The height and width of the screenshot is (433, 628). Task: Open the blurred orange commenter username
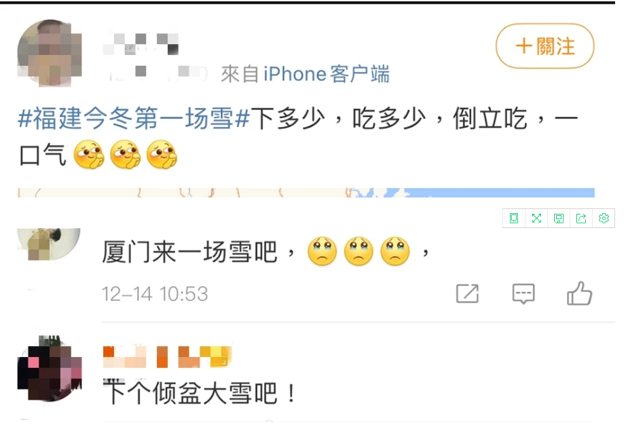168,356
